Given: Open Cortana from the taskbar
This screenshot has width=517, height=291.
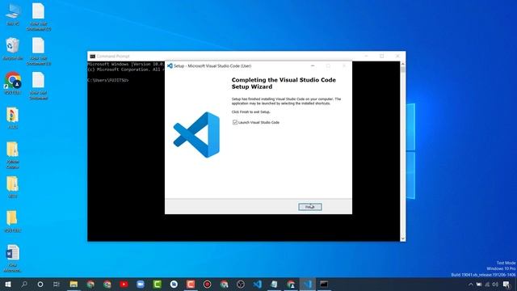Looking at the screenshot, I should (40, 284).
